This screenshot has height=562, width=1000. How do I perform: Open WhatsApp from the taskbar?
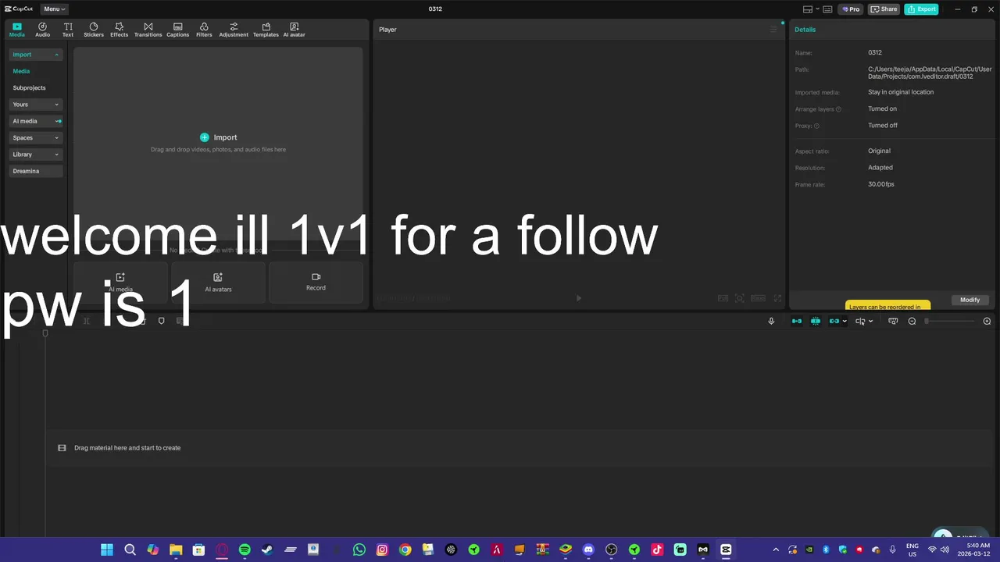(x=359, y=550)
